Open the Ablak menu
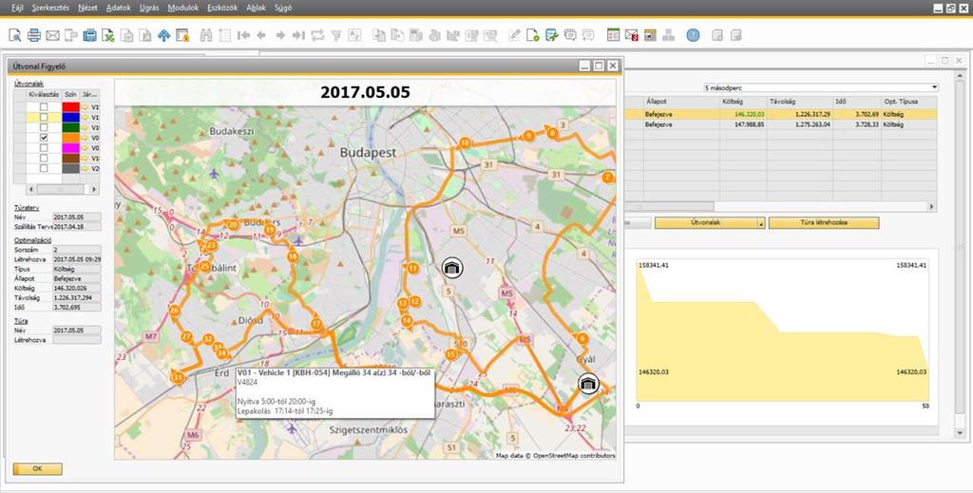973x493 pixels. coord(257,8)
